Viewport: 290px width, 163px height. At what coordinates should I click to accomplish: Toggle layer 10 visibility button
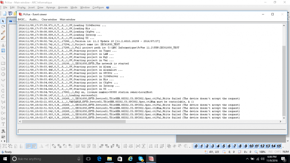point(251,146)
